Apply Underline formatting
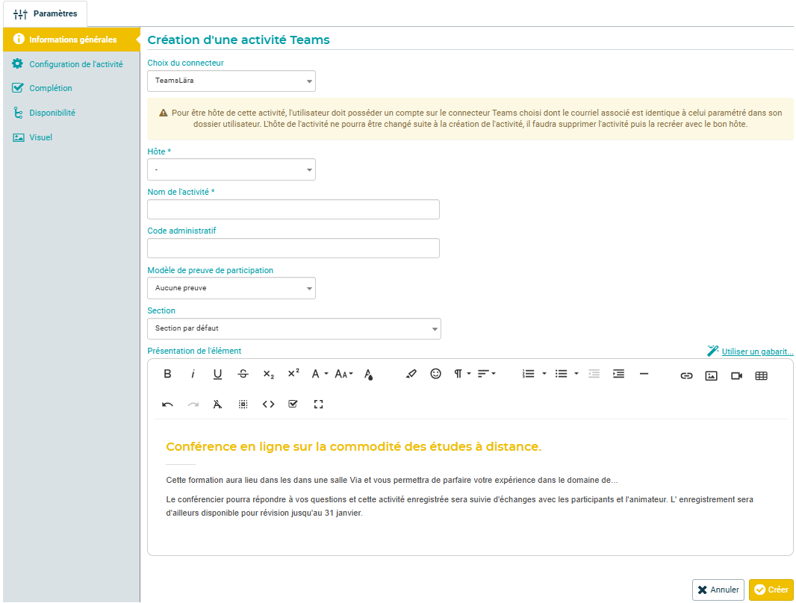 [218, 375]
